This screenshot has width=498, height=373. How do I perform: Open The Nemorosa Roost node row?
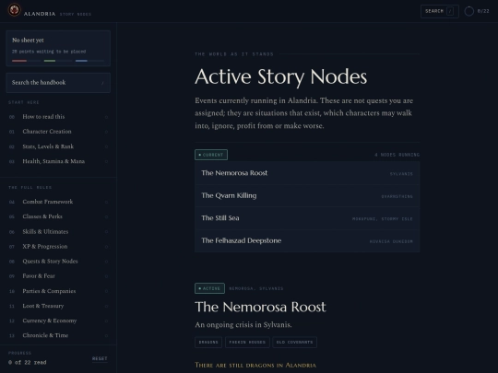(307, 173)
